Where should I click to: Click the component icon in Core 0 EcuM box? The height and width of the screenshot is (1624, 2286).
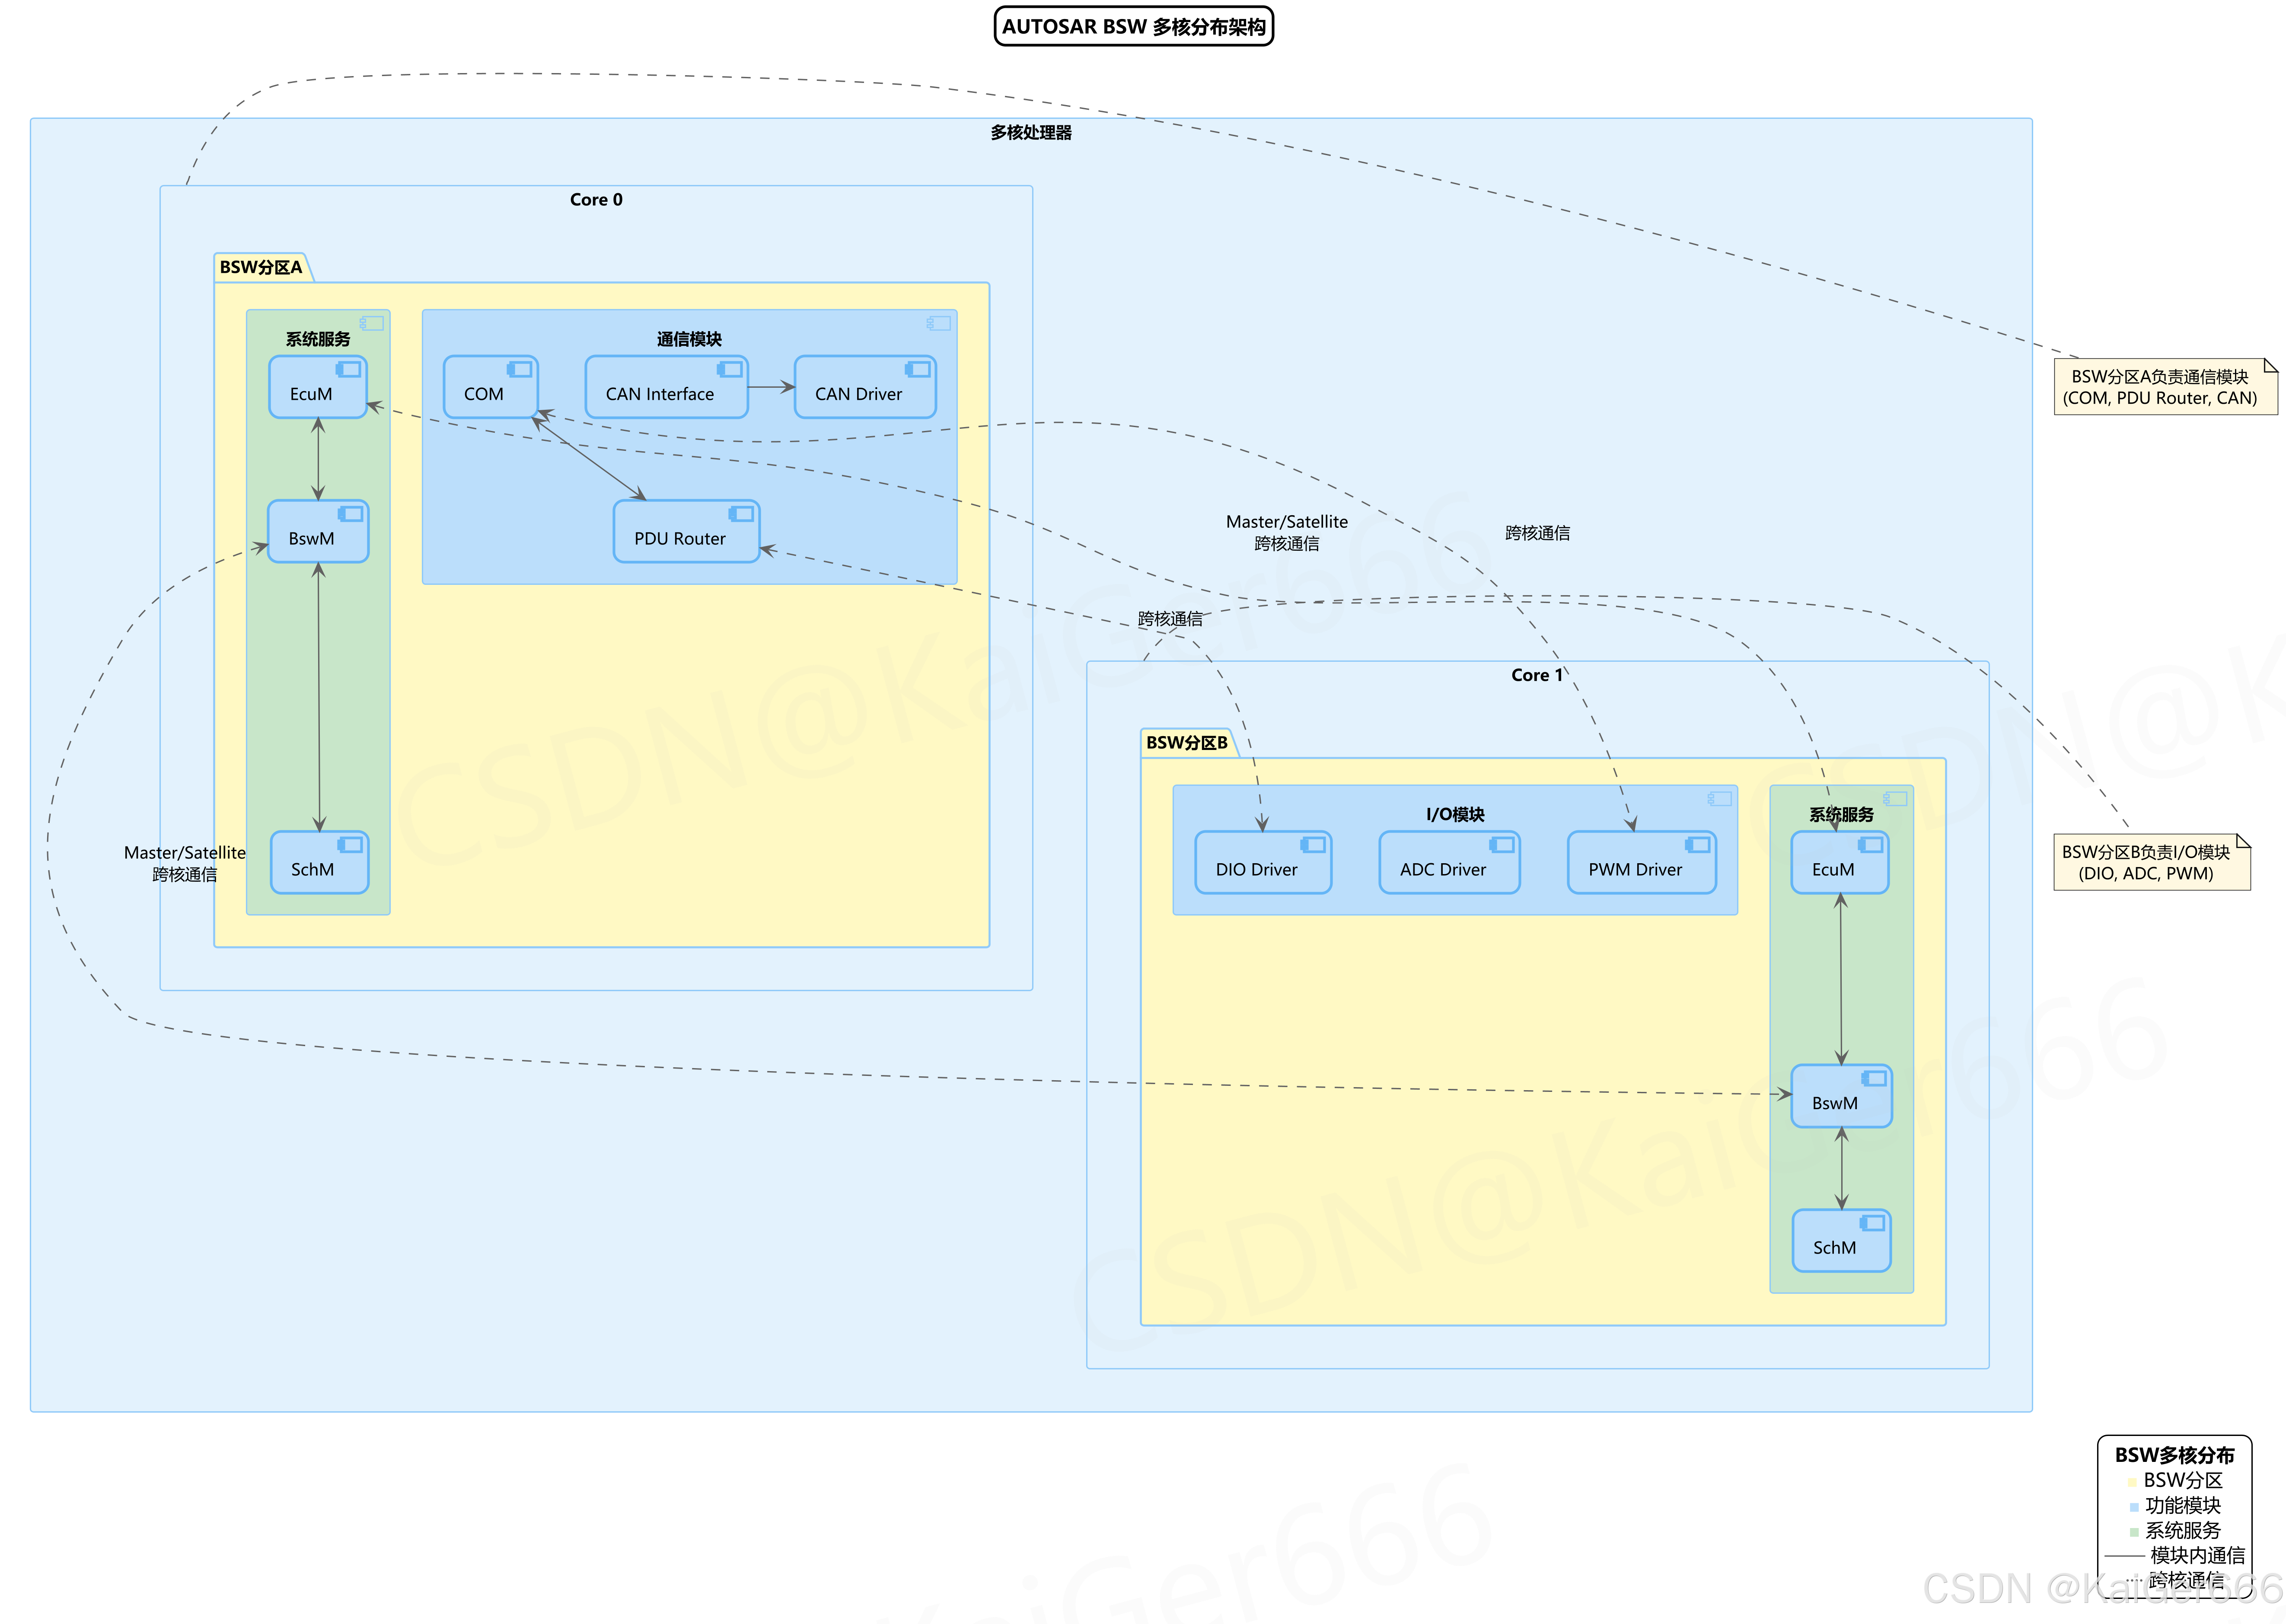coord(348,369)
